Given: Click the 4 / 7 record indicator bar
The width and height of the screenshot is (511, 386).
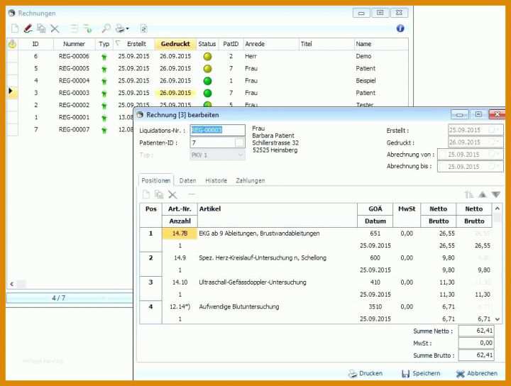Looking at the screenshot, I should click(x=70, y=298).
